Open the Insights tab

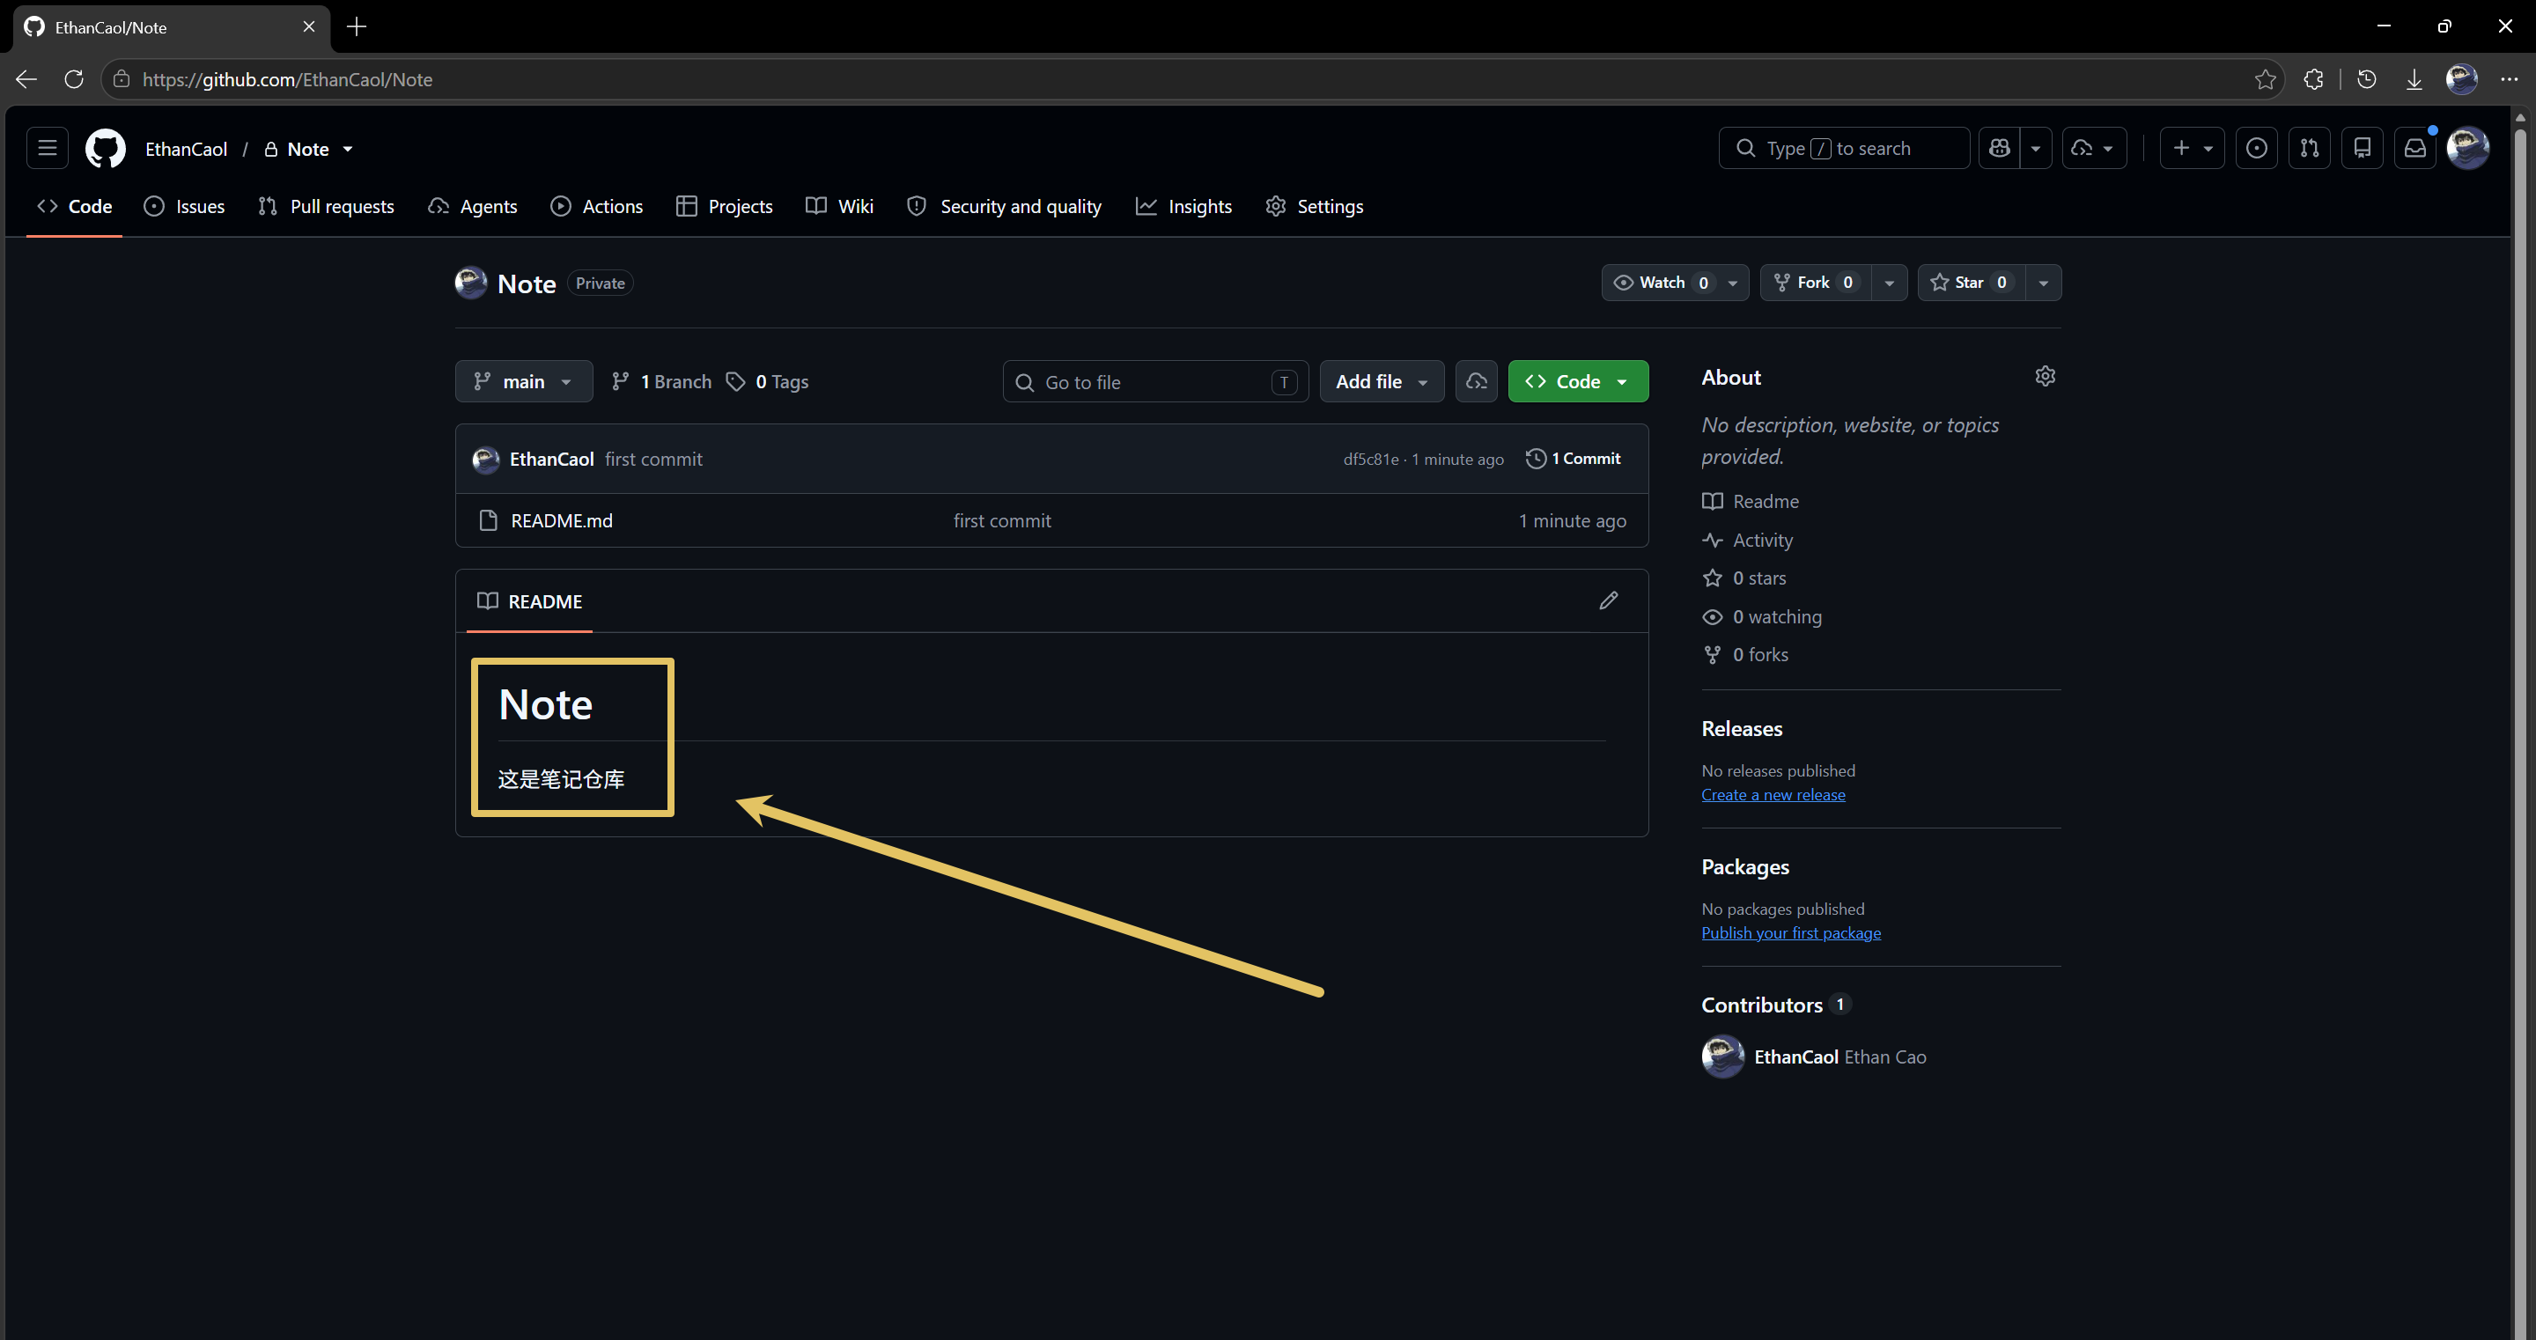(x=1184, y=207)
